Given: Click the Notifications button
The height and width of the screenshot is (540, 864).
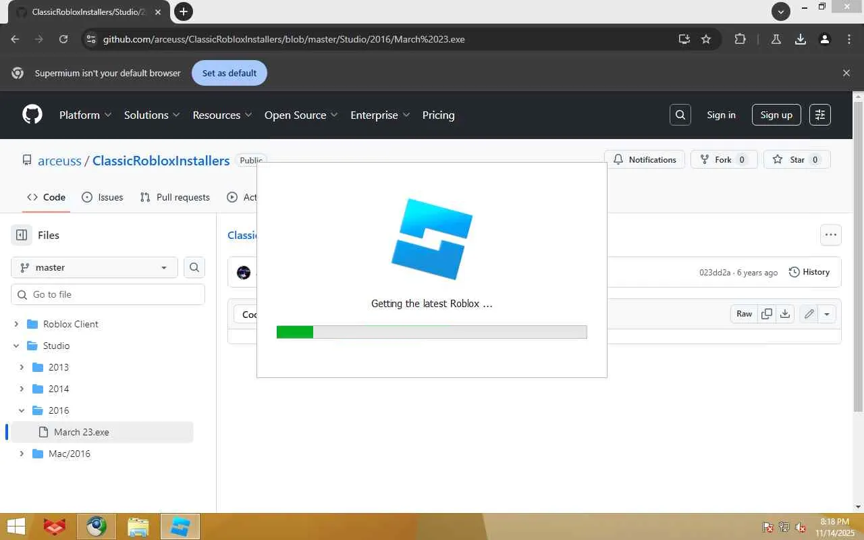Looking at the screenshot, I should click(645, 160).
